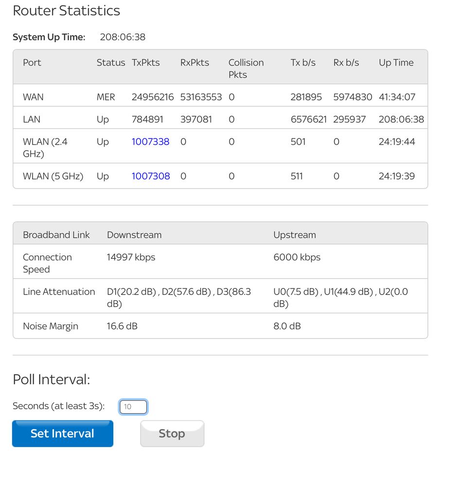
Task: Click the Up Time column header
Action: click(396, 63)
